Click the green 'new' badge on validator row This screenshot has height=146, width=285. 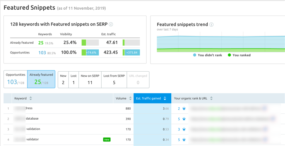(107, 140)
